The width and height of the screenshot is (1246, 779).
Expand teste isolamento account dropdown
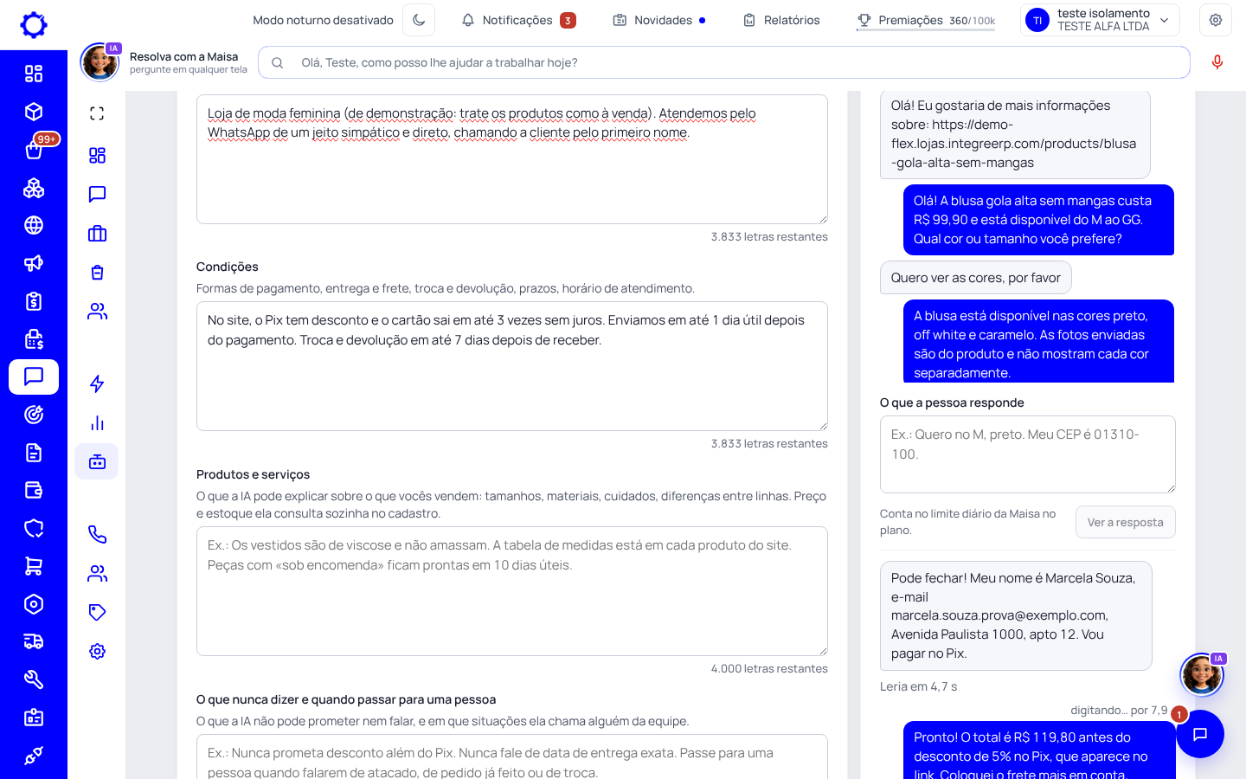[1100, 20]
